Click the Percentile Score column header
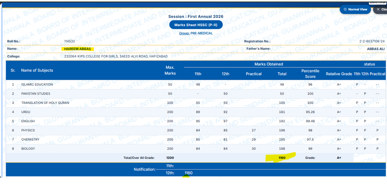 pos(310,74)
